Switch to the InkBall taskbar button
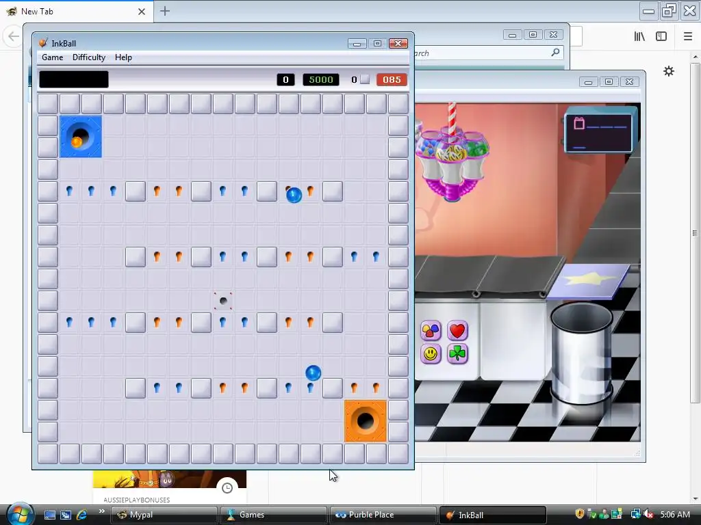The image size is (701, 525). point(493,515)
